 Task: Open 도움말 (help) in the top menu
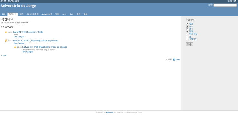17,1
